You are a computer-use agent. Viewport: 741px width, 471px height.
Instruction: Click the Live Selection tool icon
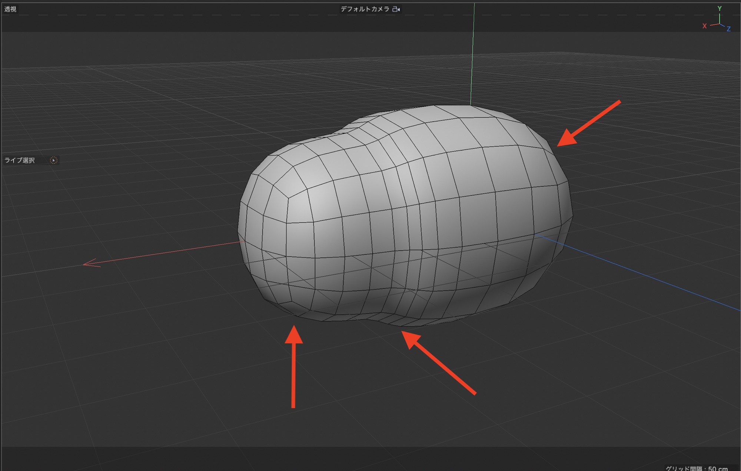click(x=54, y=160)
